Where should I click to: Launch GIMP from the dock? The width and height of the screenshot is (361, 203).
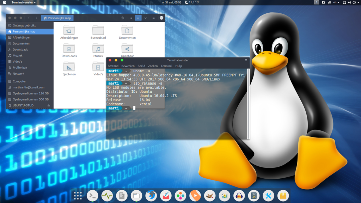tap(209, 195)
